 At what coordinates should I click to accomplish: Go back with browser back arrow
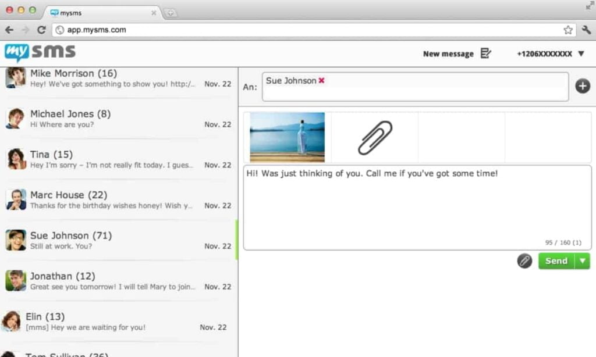click(9, 30)
